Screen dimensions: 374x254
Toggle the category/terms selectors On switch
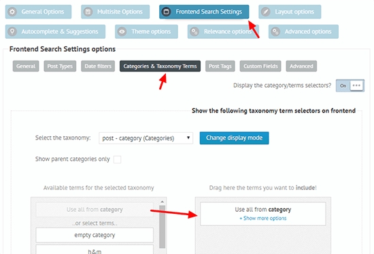point(350,86)
